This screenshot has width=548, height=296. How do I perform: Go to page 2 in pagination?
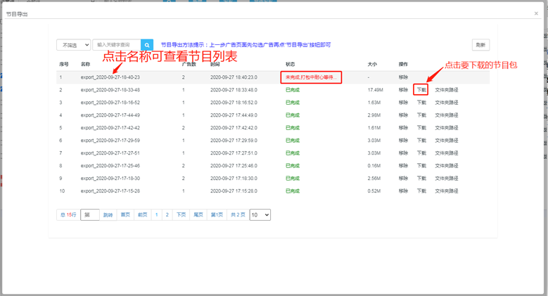tap(167, 215)
